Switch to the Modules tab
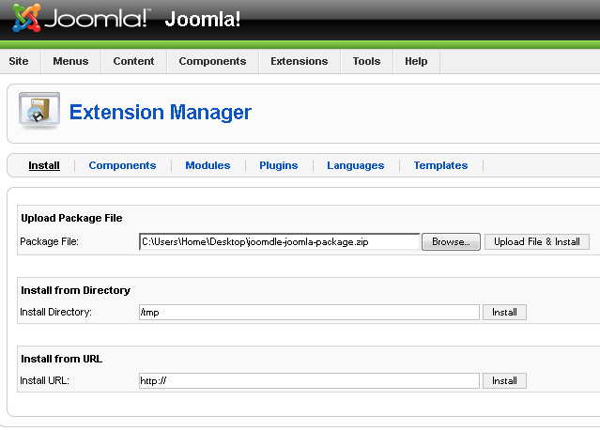This screenshot has width=600, height=431. (208, 165)
